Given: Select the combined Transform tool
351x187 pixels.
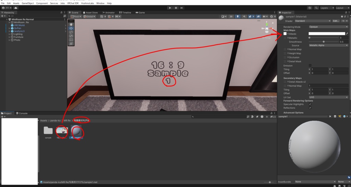Looking at the screenshot, I should click(71, 44).
